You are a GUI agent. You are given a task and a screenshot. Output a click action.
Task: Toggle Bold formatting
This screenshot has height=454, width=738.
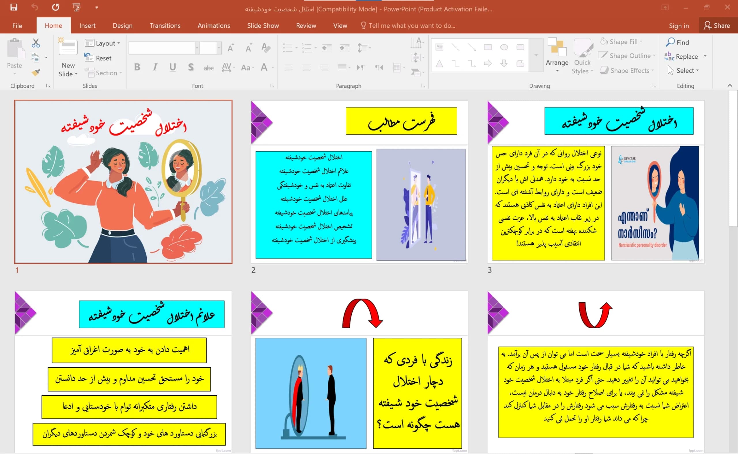137,67
